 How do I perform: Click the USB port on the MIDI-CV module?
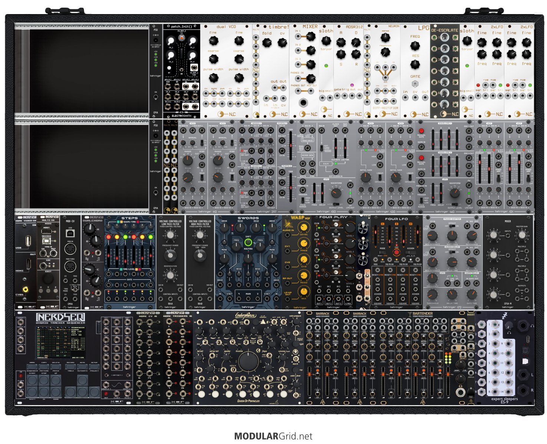pyautogui.click(x=70, y=233)
